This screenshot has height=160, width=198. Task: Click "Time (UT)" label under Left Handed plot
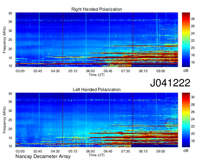tap(97, 155)
